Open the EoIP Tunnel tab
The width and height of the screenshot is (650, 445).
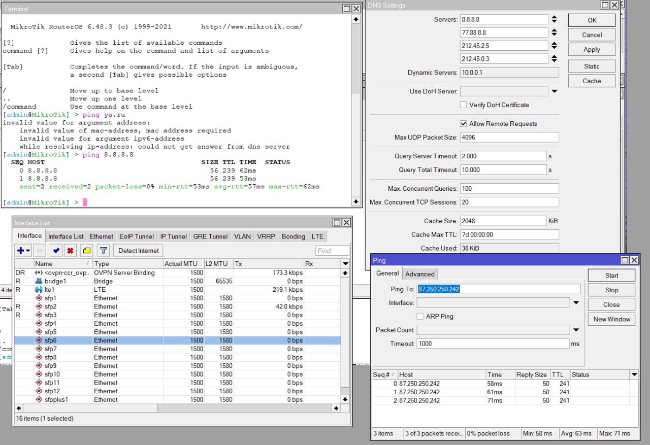click(x=137, y=236)
